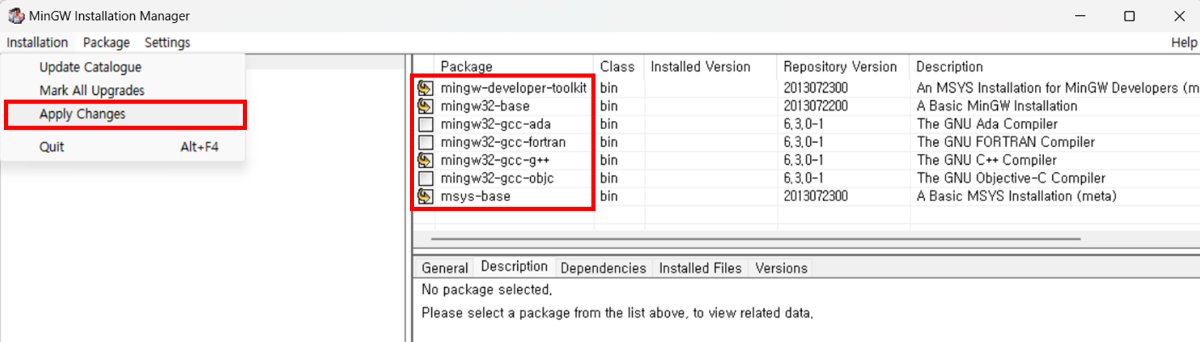The width and height of the screenshot is (1200, 342).
Task: Select Apply Changes in Installation menu
Action: tap(124, 114)
